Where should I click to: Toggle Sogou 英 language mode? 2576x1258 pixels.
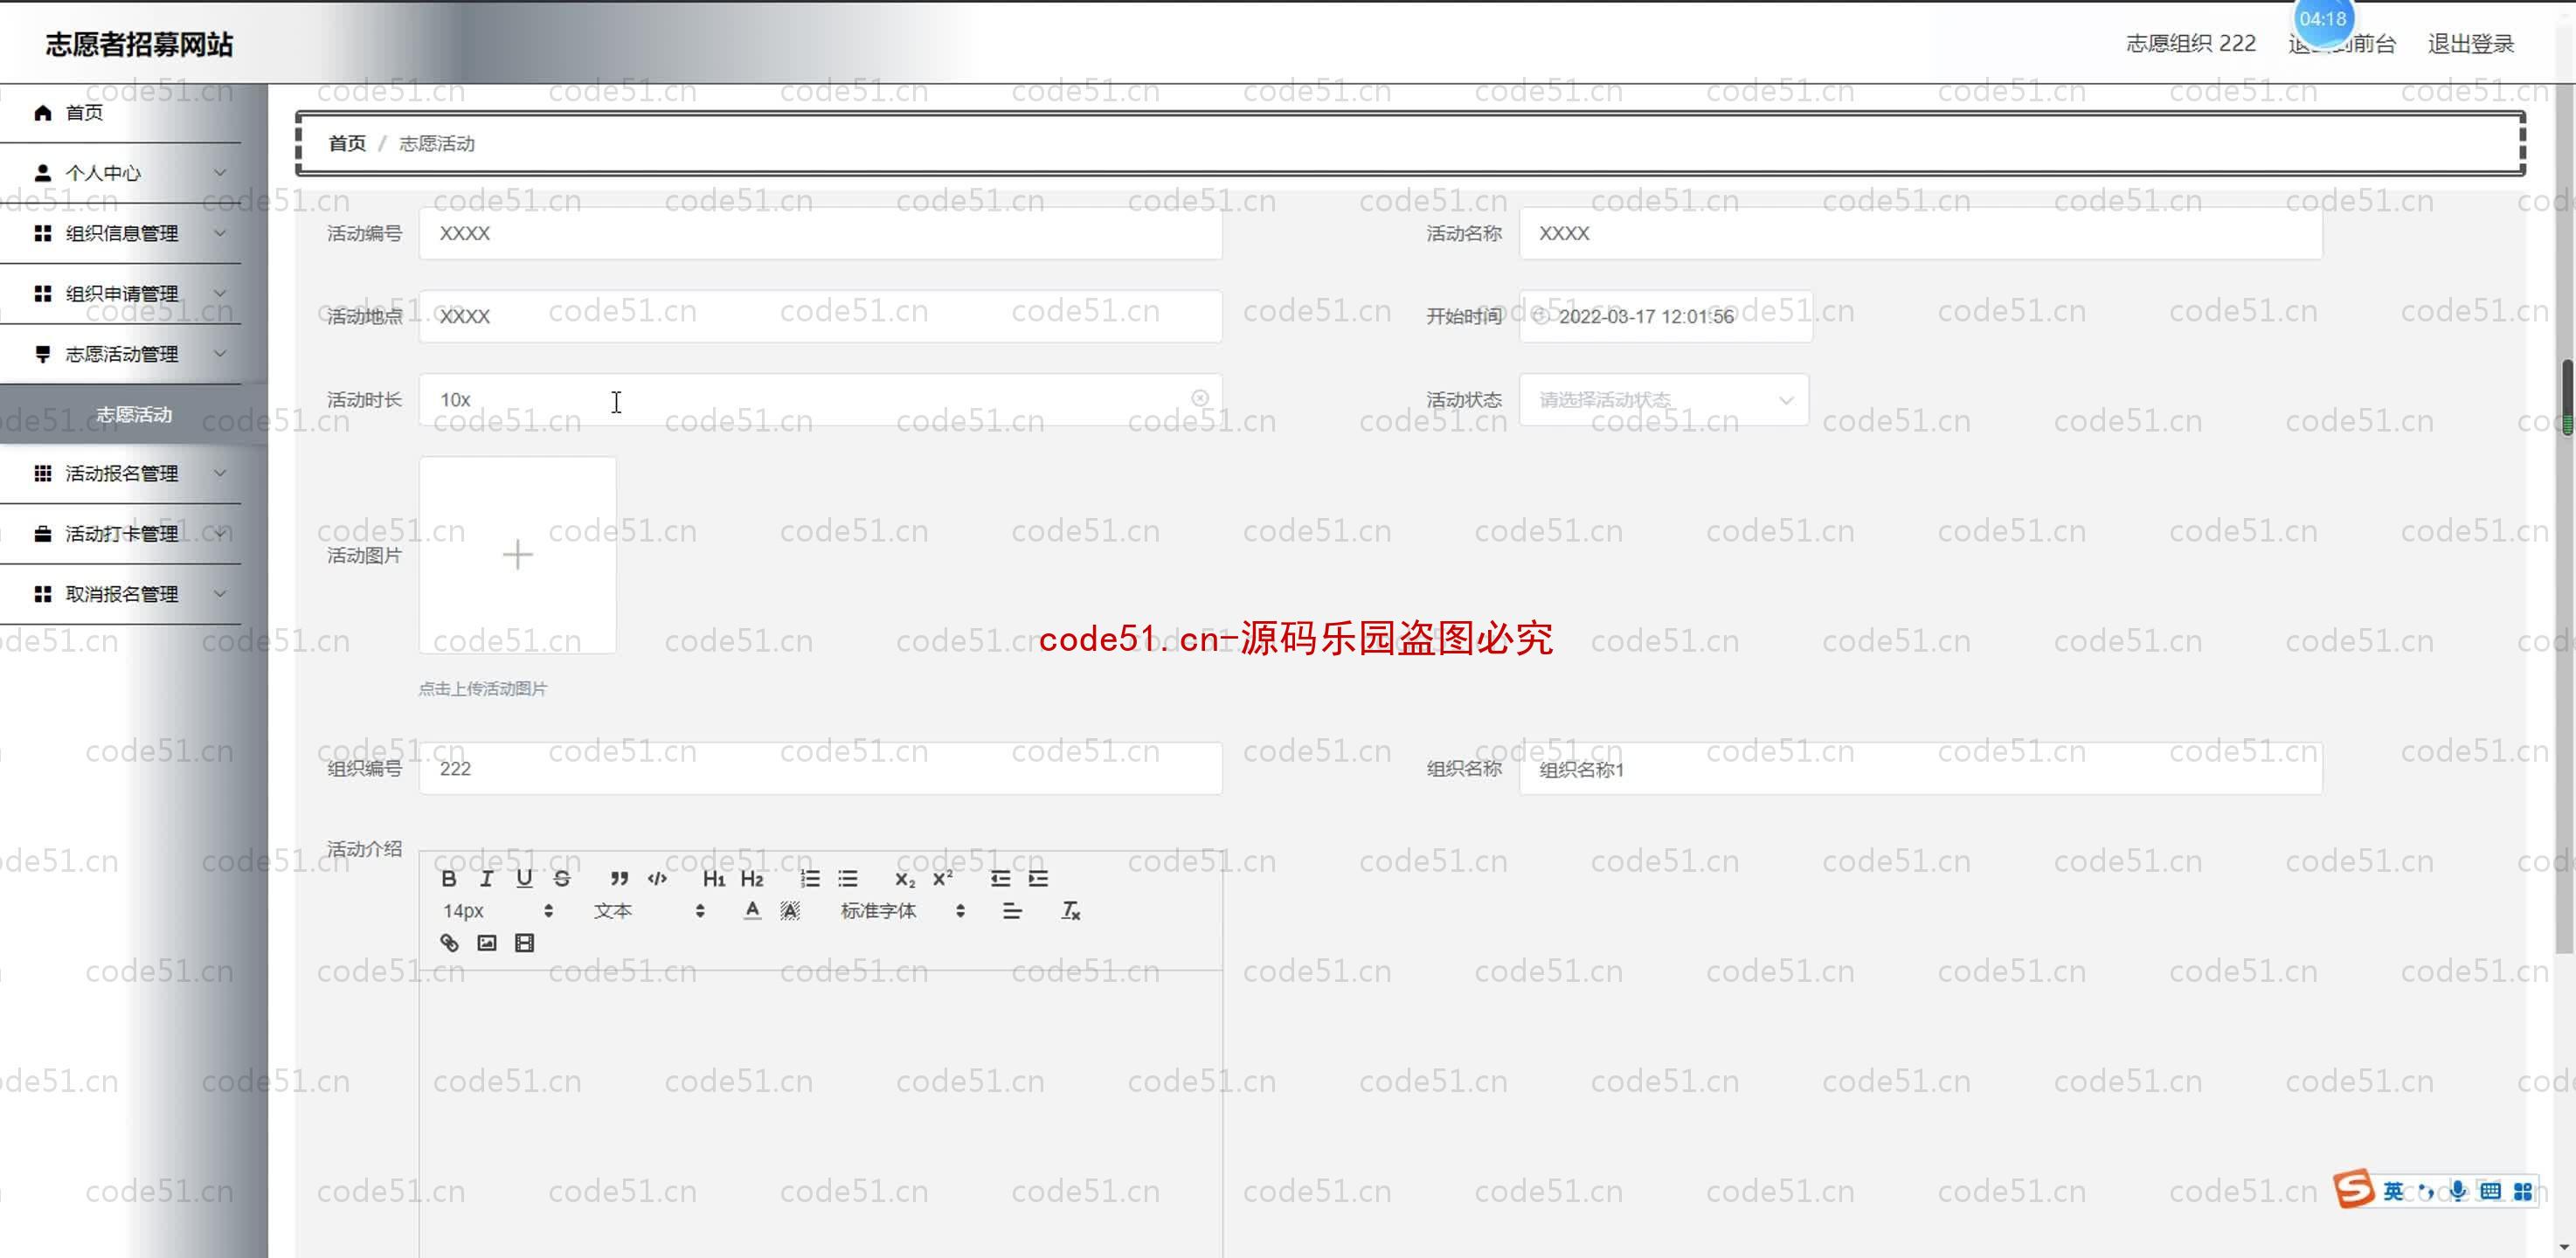point(2393,1191)
